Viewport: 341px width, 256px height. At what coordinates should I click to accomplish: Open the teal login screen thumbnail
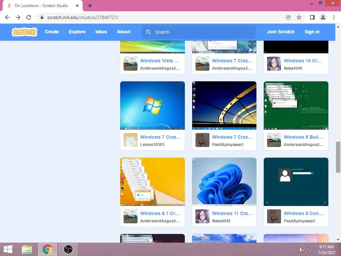(x=296, y=182)
